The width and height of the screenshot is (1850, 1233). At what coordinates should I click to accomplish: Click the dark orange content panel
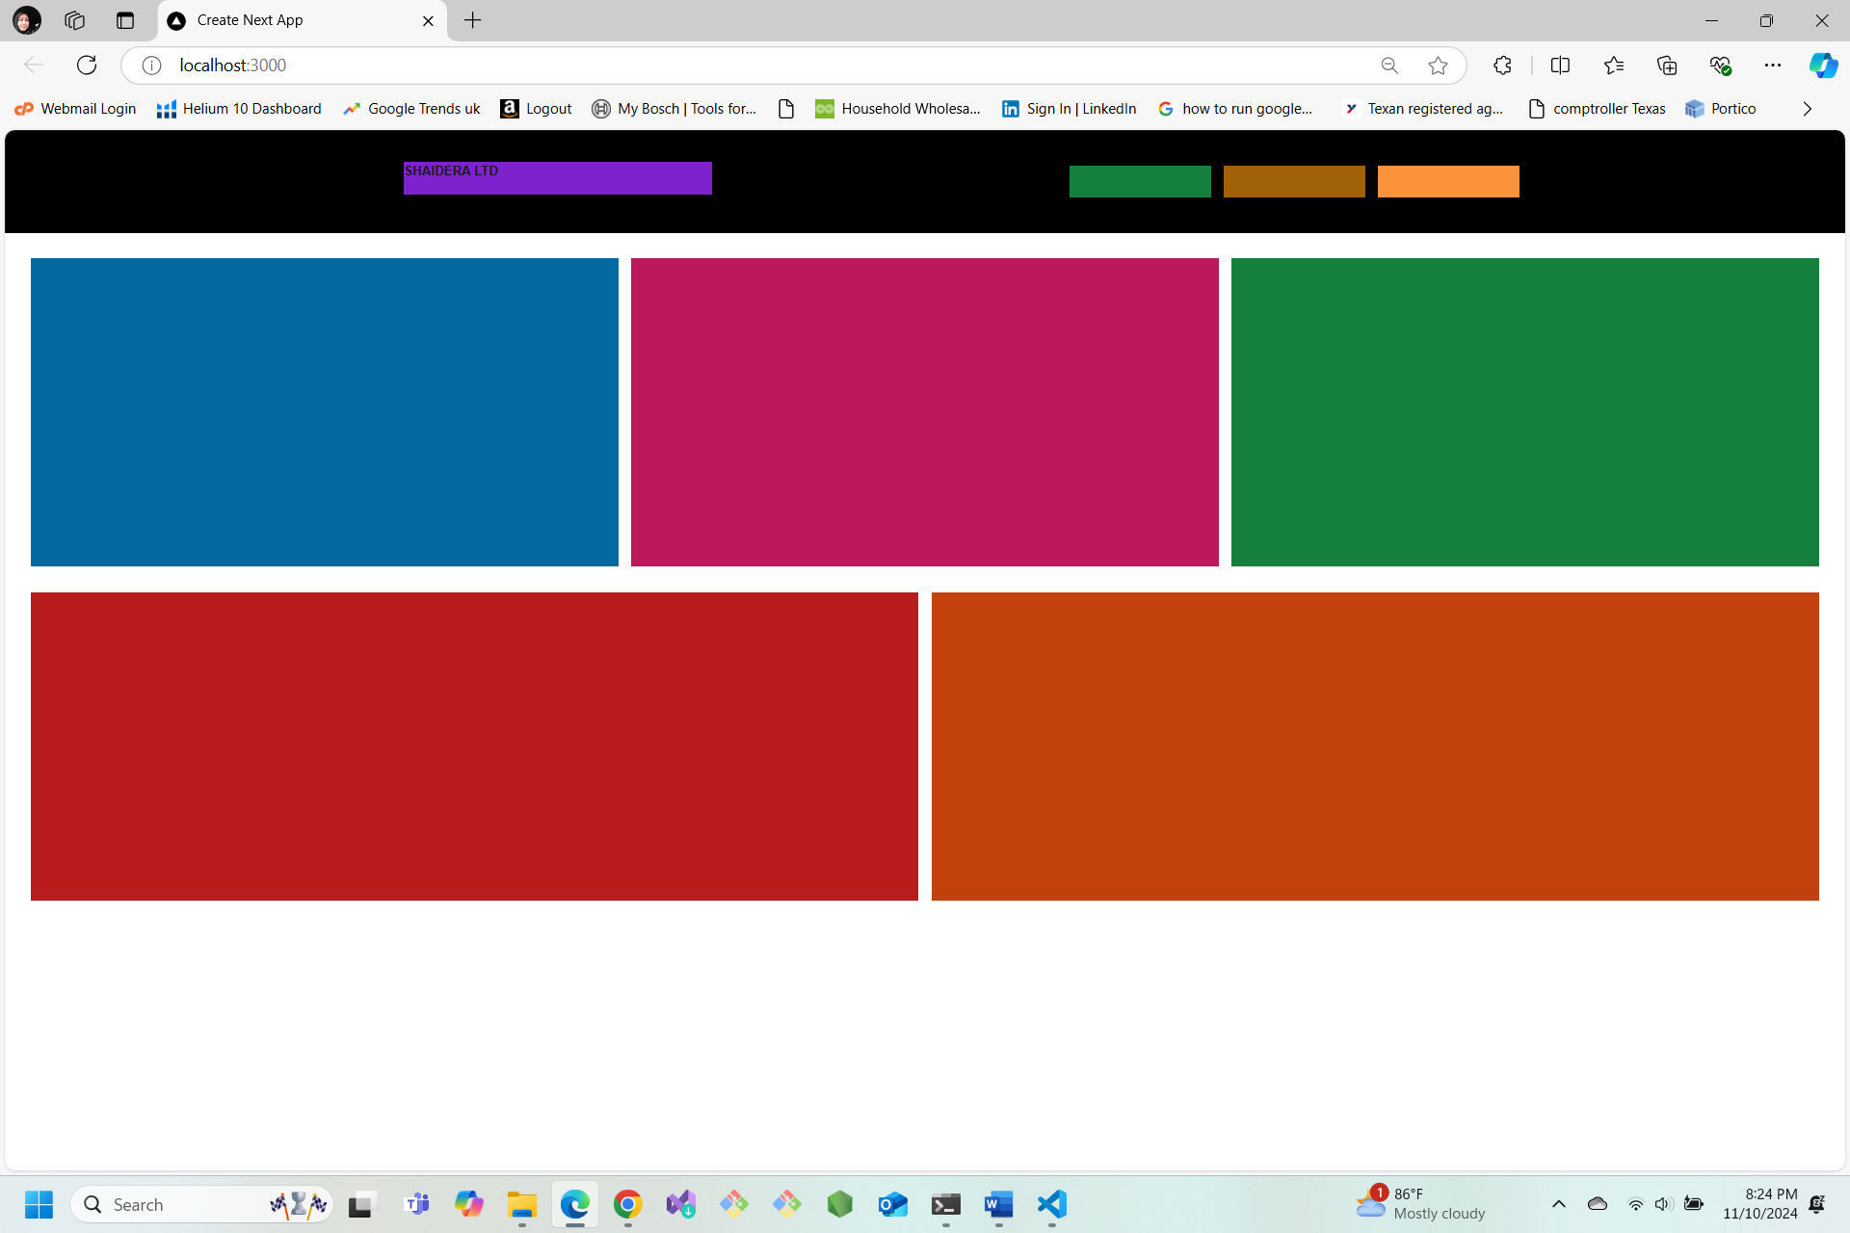pos(1375,747)
